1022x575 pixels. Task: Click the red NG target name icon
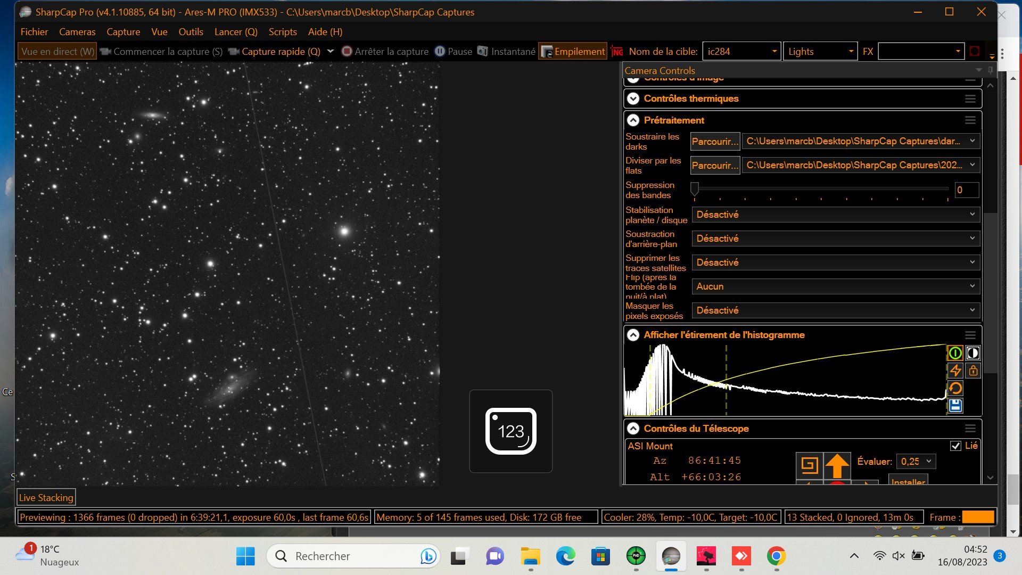[x=617, y=52]
